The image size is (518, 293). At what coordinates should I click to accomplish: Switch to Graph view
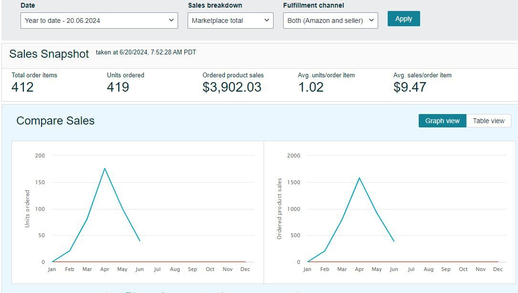point(442,121)
